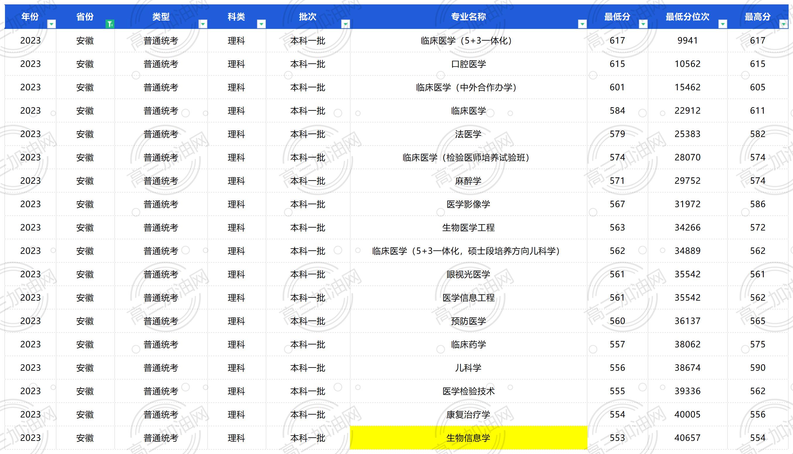The height and width of the screenshot is (454, 793).
Task: Select the 医学影像学 cell
Action: click(x=468, y=204)
